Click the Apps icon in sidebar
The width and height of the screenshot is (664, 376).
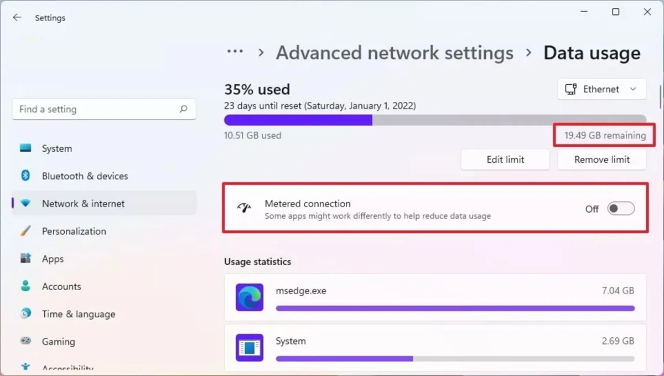tap(25, 259)
